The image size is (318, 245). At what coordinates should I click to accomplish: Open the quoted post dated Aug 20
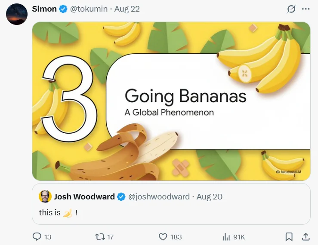coord(210,197)
